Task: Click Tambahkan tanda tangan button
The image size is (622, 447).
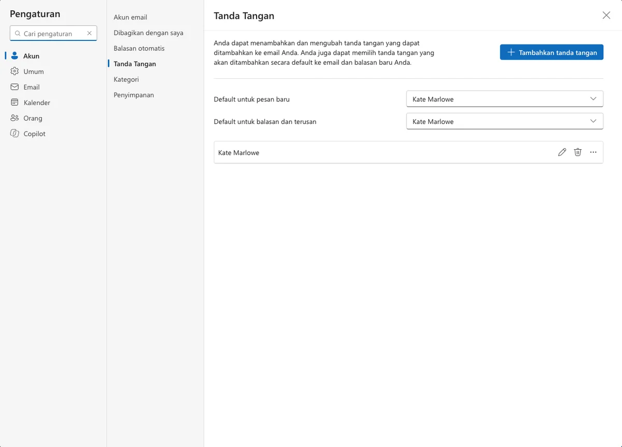Action: (x=552, y=52)
